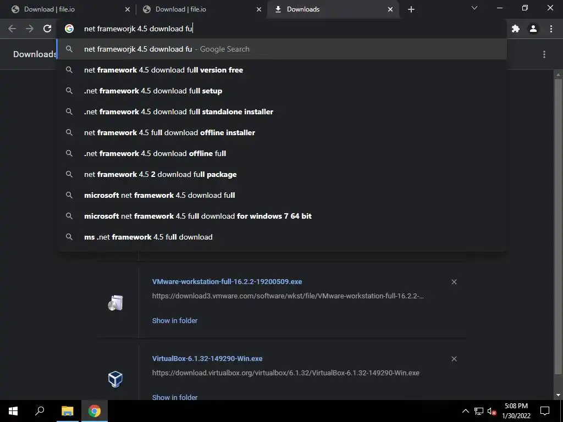Open the clock showing 5:08 PM
This screenshot has width=563, height=422.
516,411
